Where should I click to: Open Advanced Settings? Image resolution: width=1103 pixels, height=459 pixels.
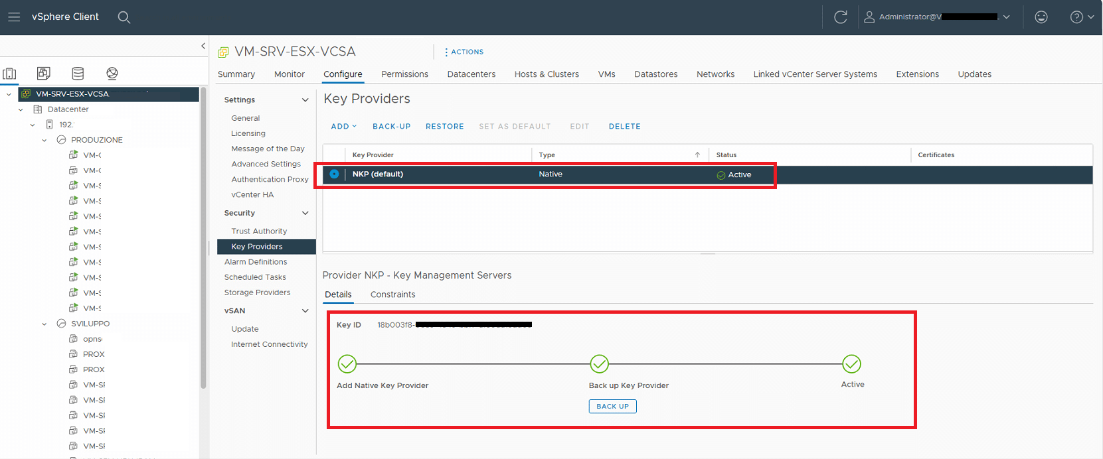pos(266,164)
